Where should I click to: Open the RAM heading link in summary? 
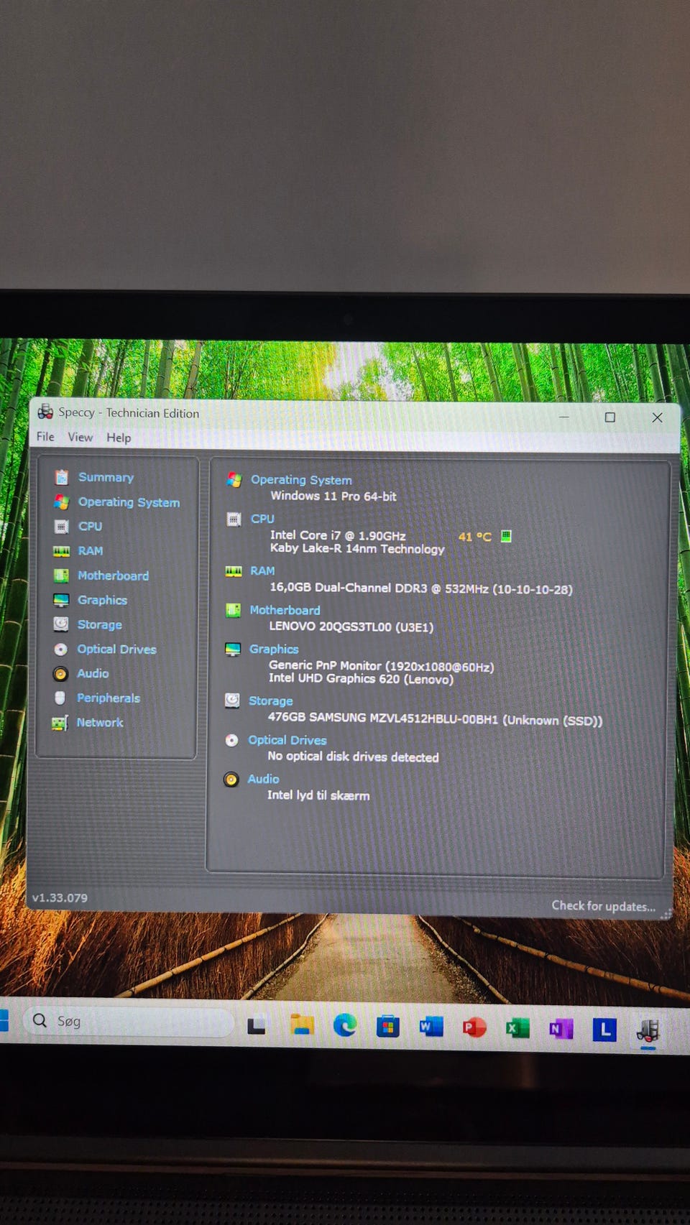pyautogui.click(x=262, y=571)
